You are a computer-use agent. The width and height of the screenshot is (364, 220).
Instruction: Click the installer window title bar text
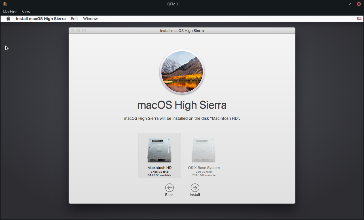182,31
